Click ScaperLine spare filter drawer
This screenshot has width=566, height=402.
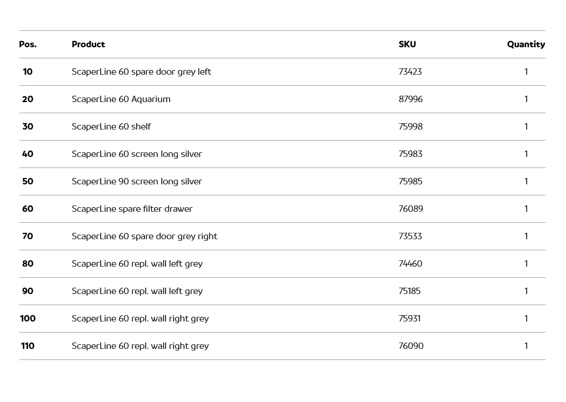(x=132, y=209)
